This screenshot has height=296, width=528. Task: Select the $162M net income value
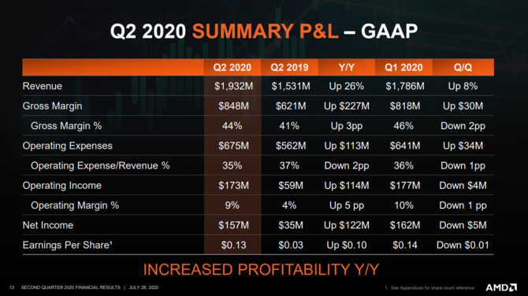[405, 225]
